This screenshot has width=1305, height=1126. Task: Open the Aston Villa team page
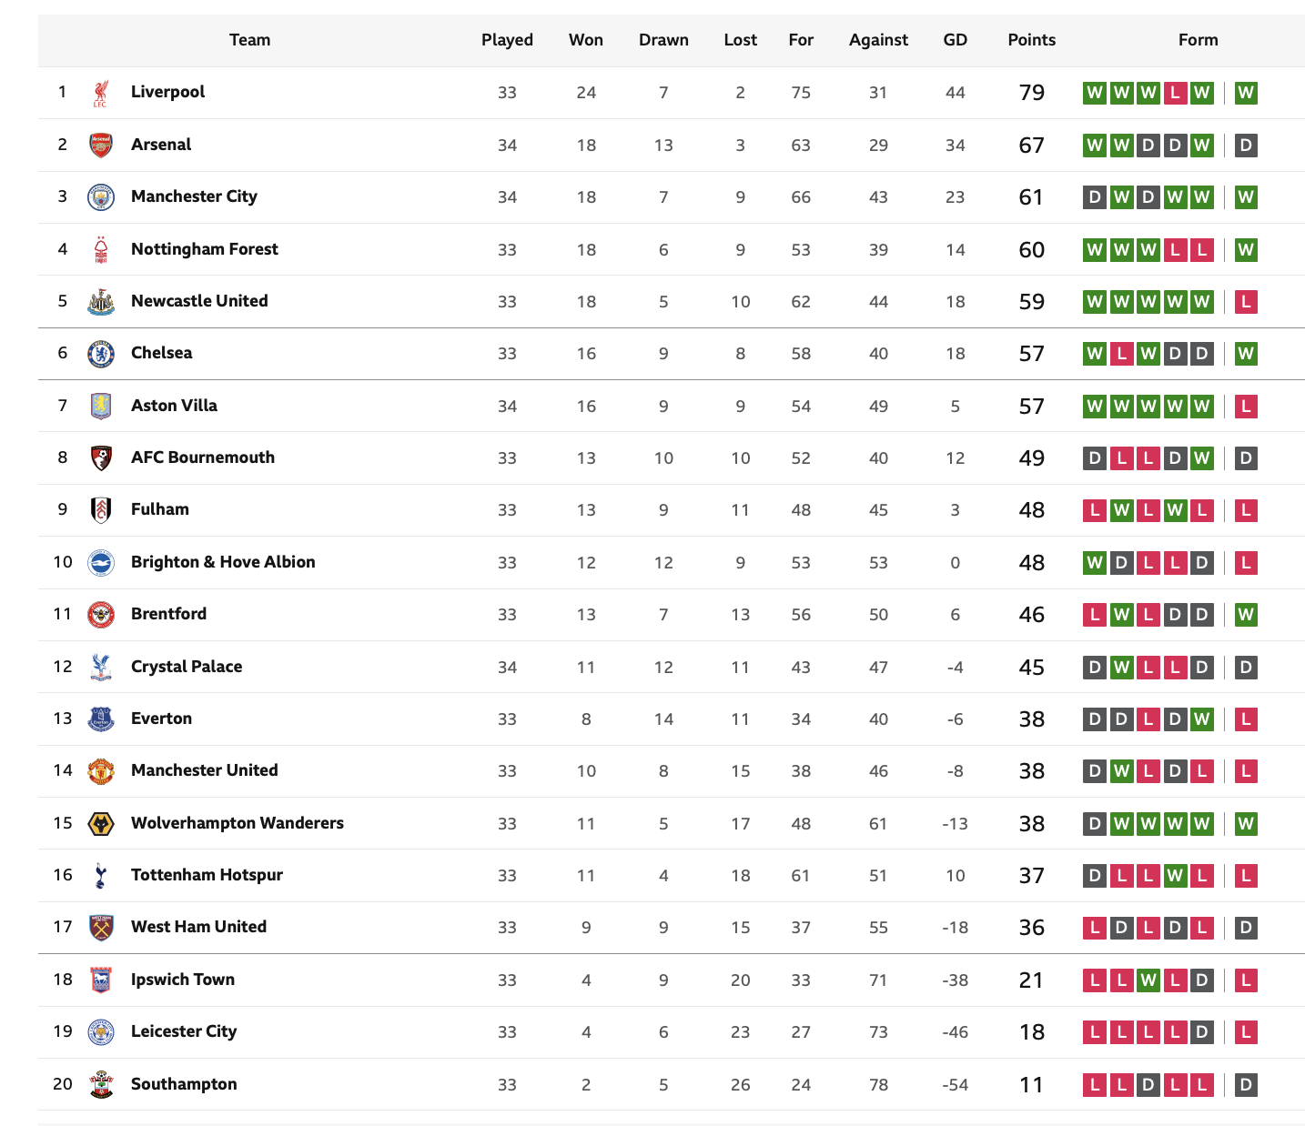click(174, 406)
